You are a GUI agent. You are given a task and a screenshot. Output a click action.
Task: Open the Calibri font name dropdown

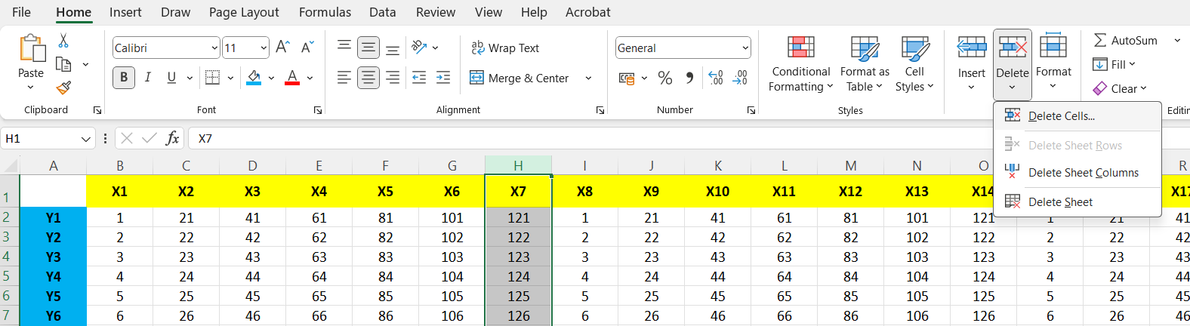pos(214,48)
